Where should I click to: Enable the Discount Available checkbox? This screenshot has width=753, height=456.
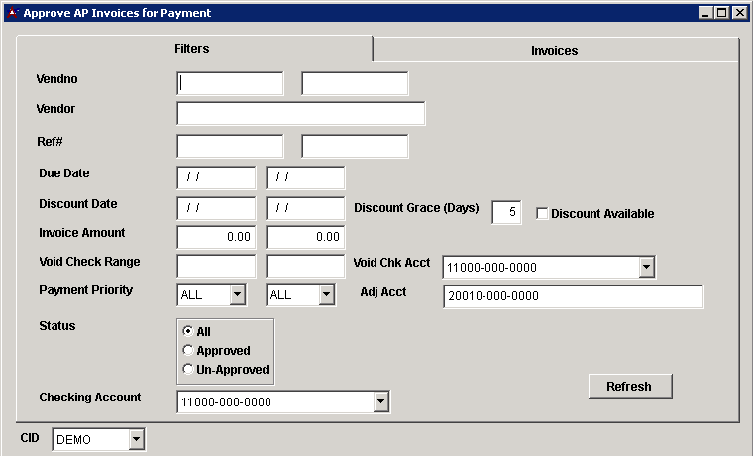click(542, 213)
